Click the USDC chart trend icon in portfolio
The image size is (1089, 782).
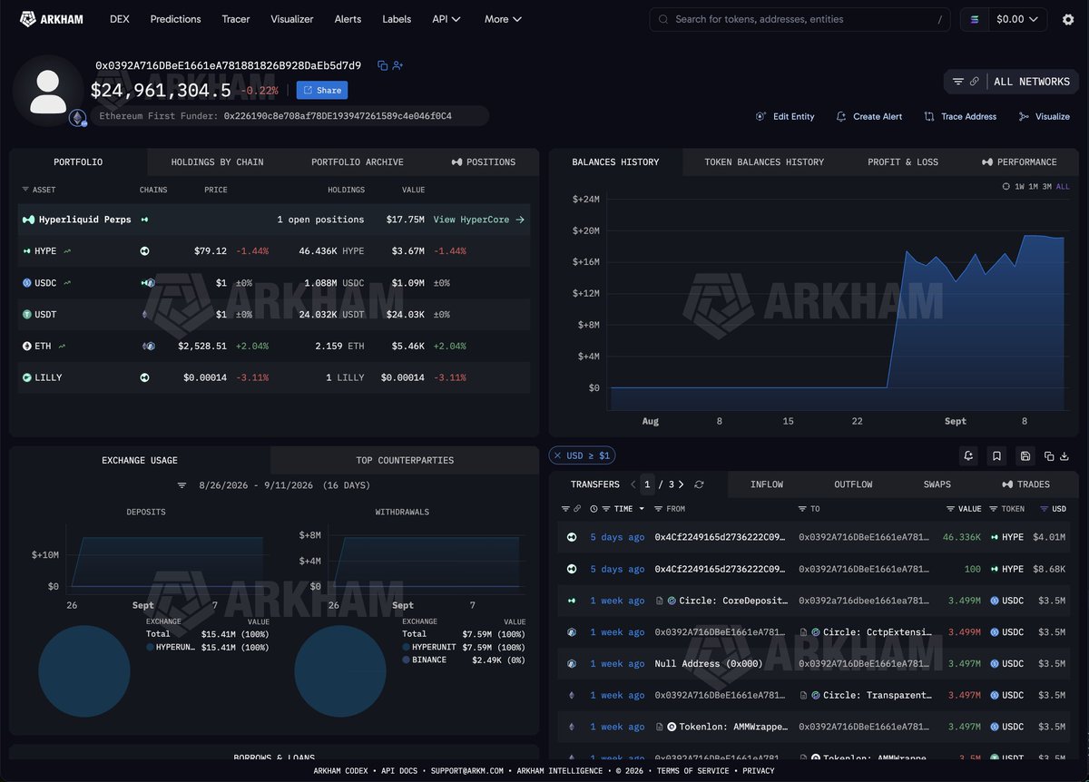pyautogui.click(x=67, y=282)
